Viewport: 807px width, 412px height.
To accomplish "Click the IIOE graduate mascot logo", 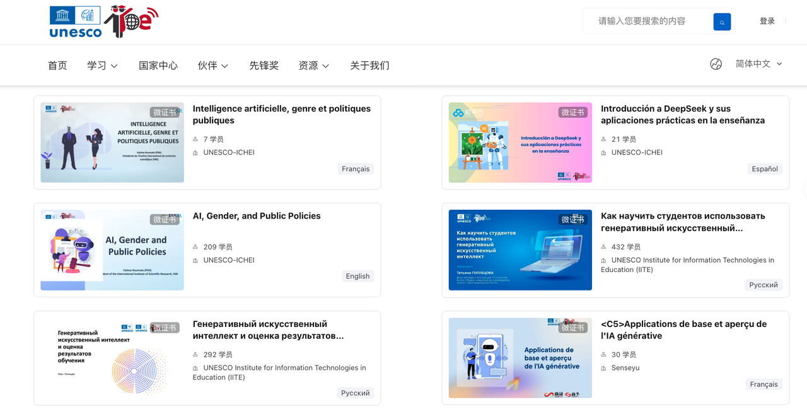I will pyautogui.click(x=131, y=21).
